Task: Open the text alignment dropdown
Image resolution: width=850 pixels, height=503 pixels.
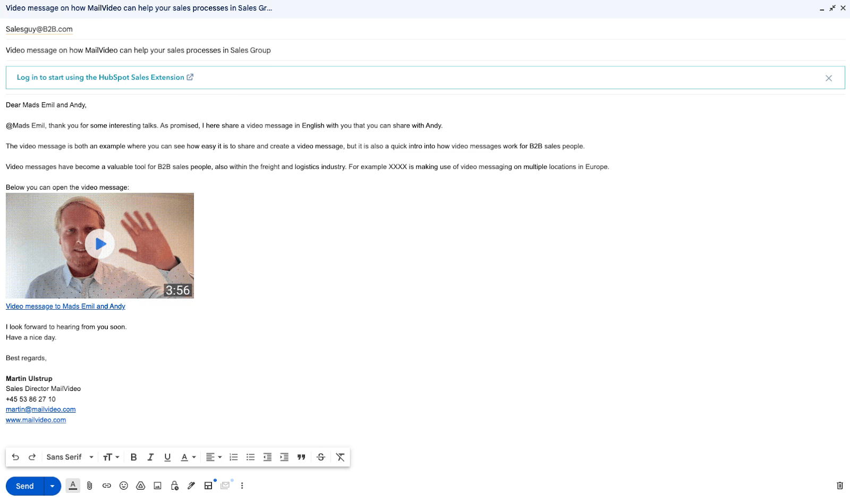Action: [x=214, y=457]
